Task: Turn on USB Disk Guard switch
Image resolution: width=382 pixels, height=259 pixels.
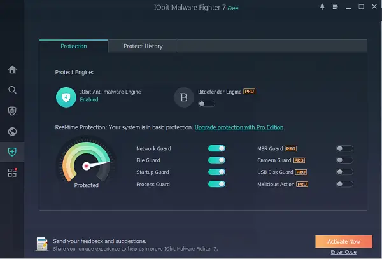Action: (344, 172)
